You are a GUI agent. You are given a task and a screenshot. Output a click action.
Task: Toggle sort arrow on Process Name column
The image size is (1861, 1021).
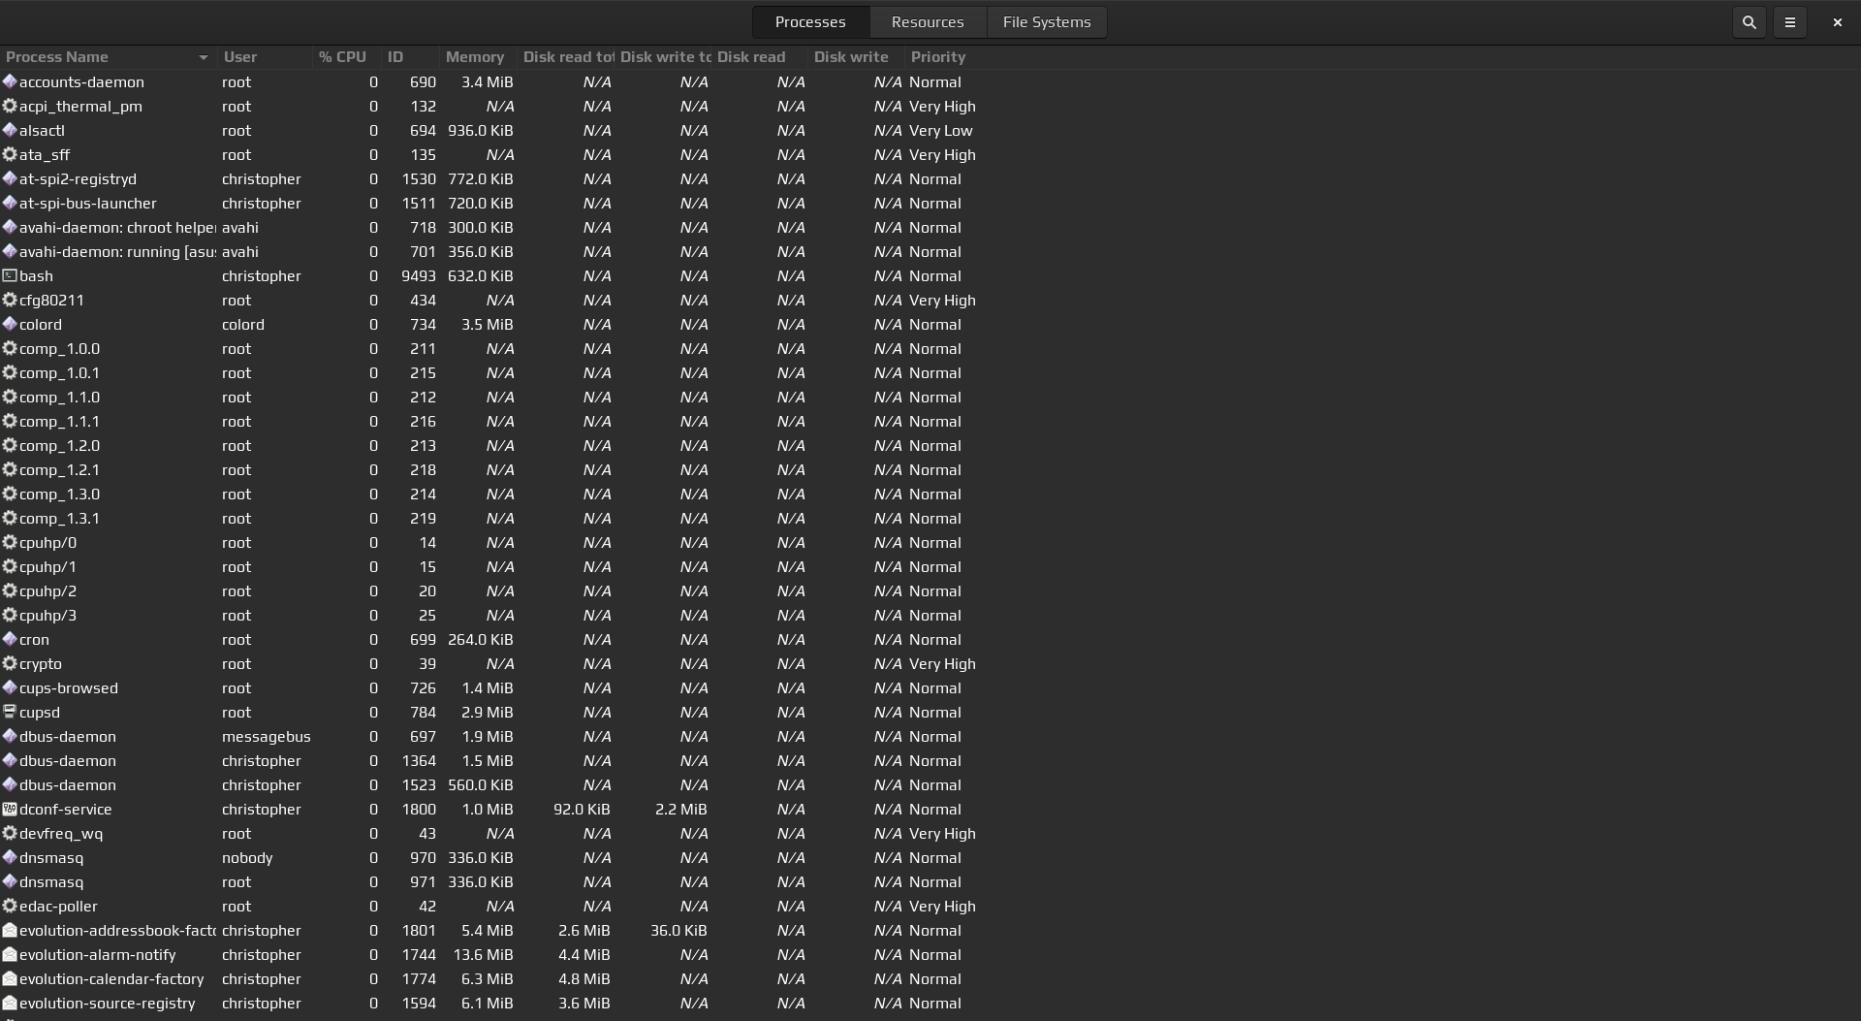[203, 57]
